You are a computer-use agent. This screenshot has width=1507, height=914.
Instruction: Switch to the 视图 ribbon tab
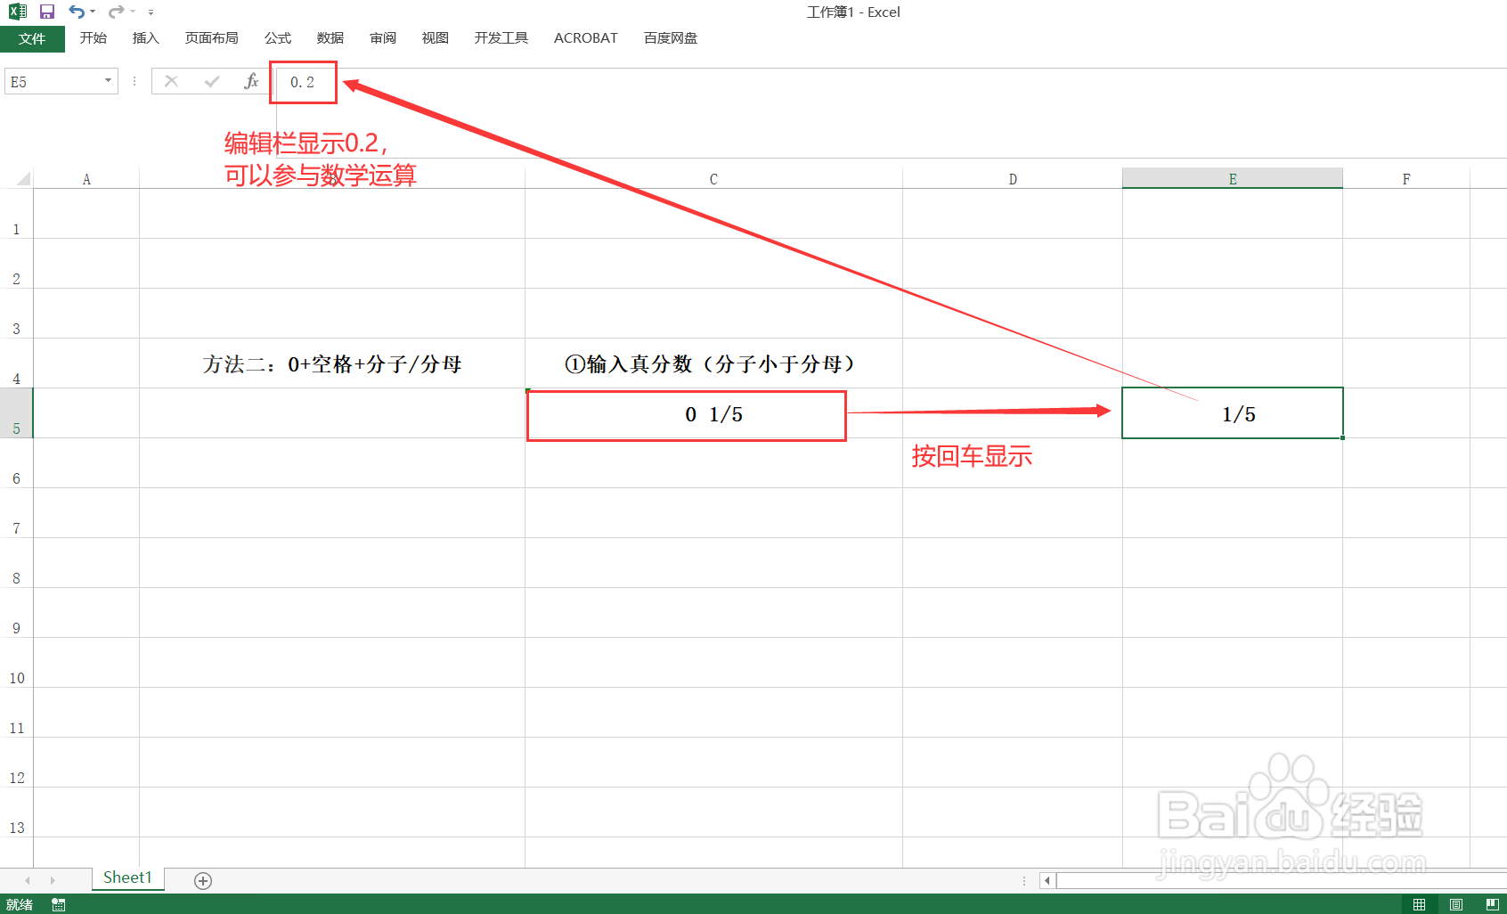[436, 38]
